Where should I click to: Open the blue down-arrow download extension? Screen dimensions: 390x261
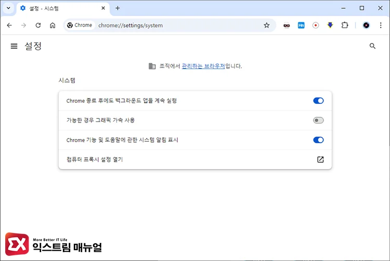click(x=330, y=25)
